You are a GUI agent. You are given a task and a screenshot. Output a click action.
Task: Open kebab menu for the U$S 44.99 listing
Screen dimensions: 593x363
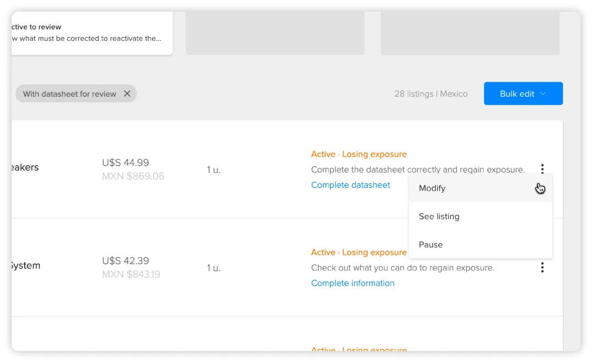542,169
